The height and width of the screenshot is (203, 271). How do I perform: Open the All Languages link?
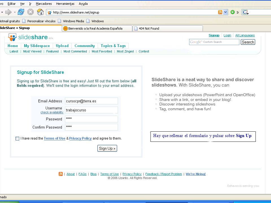click(x=245, y=35)
